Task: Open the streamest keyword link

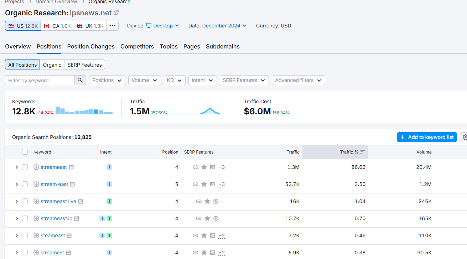Action: pyautogui.click(x=52, y=253)
